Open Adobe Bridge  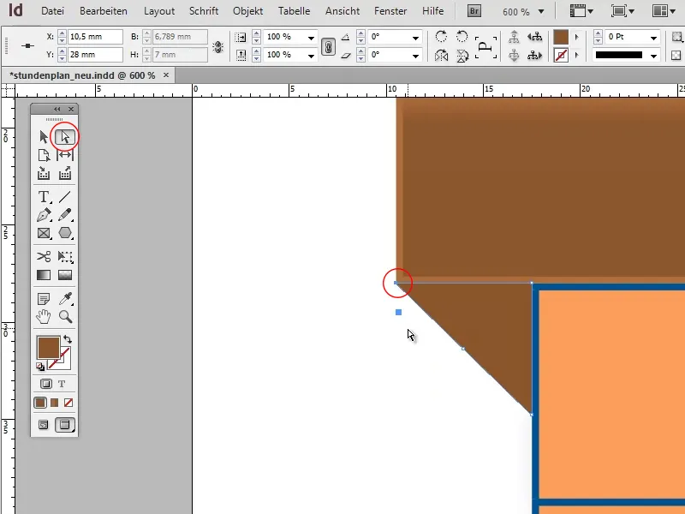coord(474,11)
